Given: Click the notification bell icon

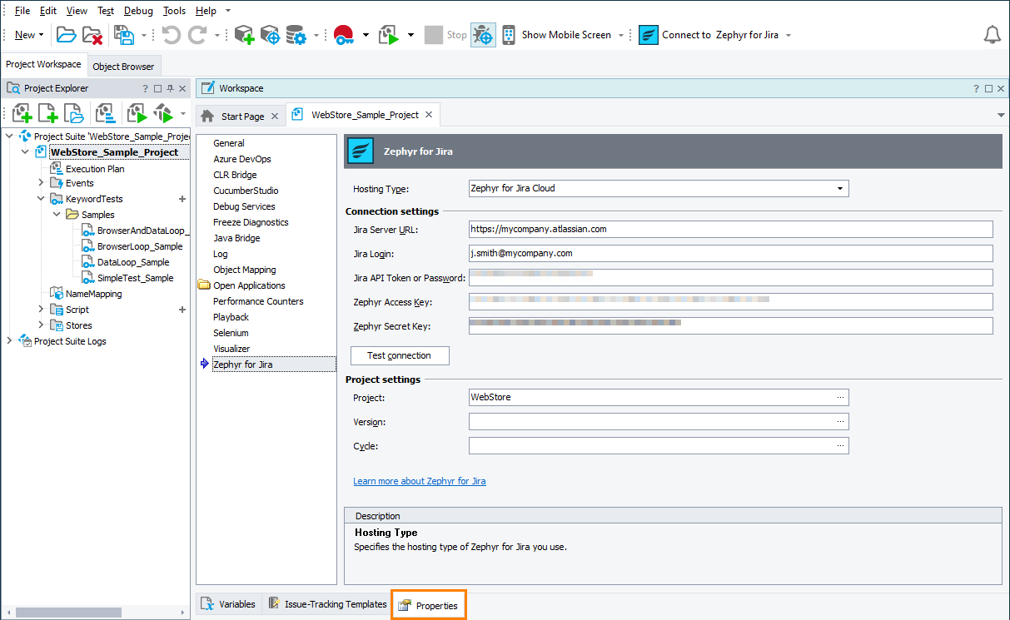Looking at the screenshot, I should 993,35.
